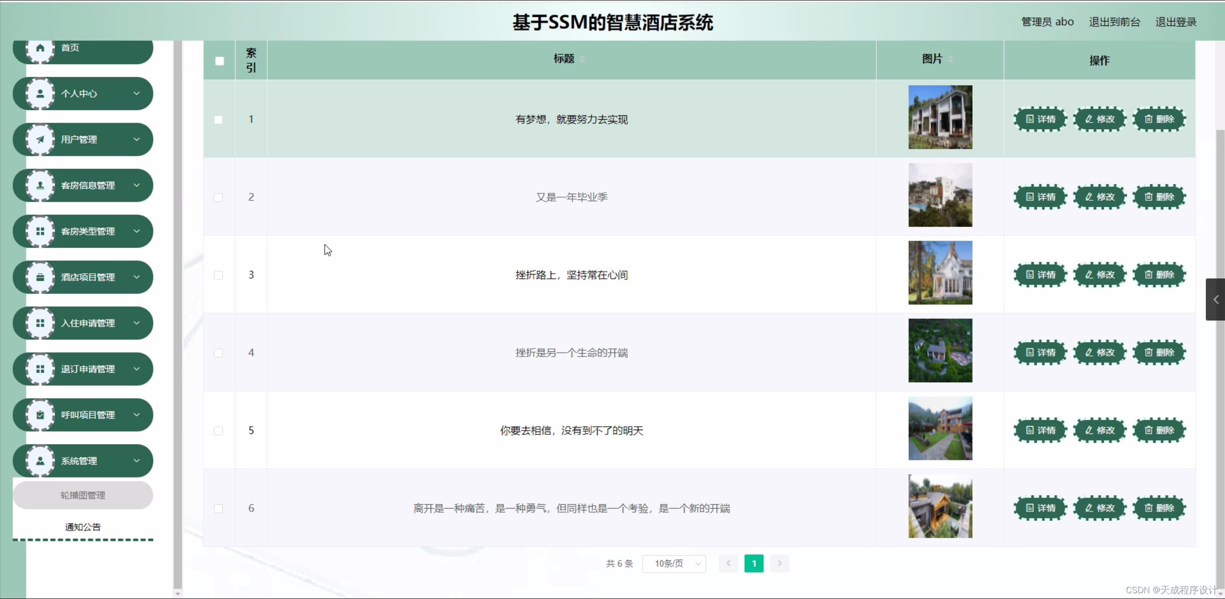
Task: Click the 退出到前台 link
Action: point(1114,22)
